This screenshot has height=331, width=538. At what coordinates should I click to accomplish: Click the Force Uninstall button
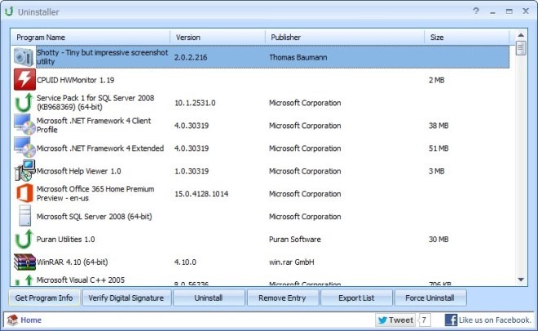[x=430, y=298]
